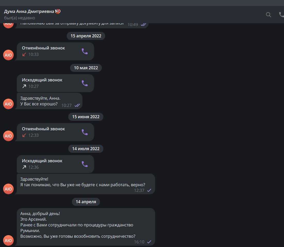This screenshot has width=284, height=247.
Task: Select the 15 июня 2022 date badge
Action: tap(86, 117)
